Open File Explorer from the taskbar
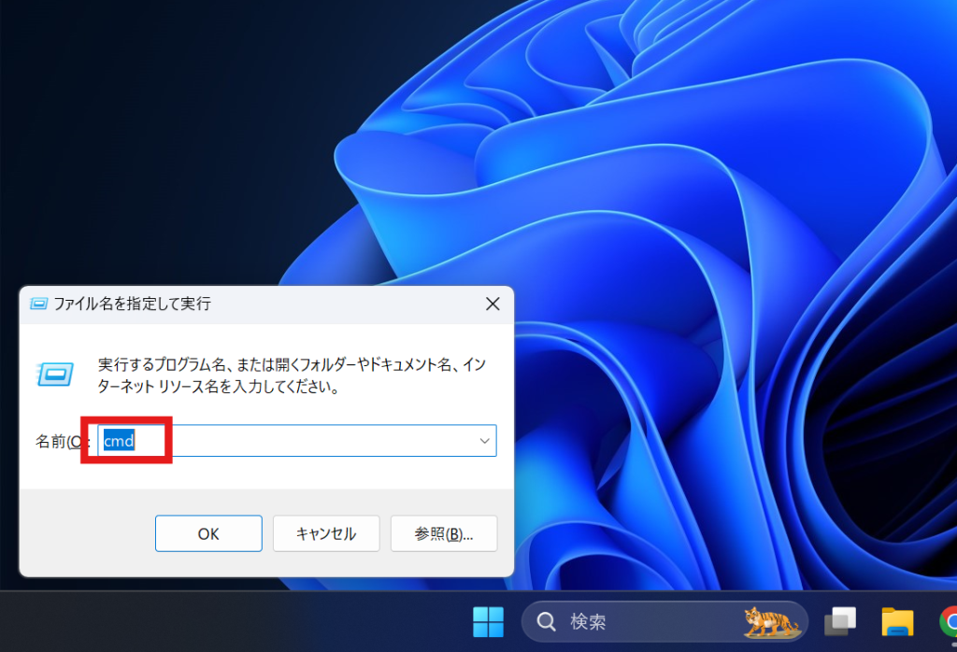 coord(897,622)
